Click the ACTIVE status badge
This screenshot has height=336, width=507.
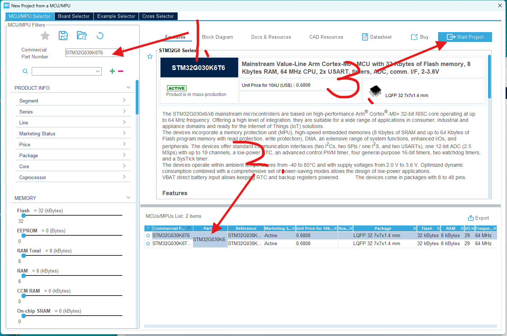click(x=177, y=88)
